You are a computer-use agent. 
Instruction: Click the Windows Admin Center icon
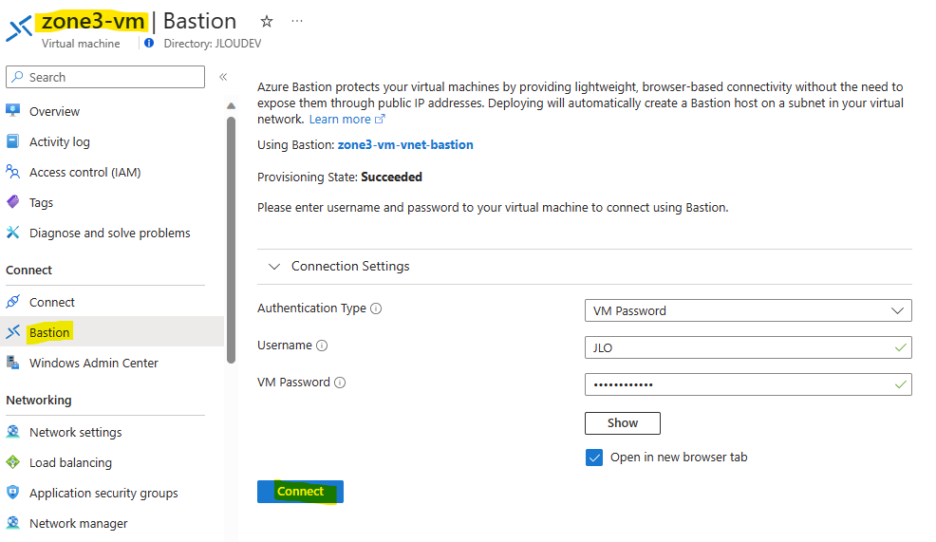(12, 363)
